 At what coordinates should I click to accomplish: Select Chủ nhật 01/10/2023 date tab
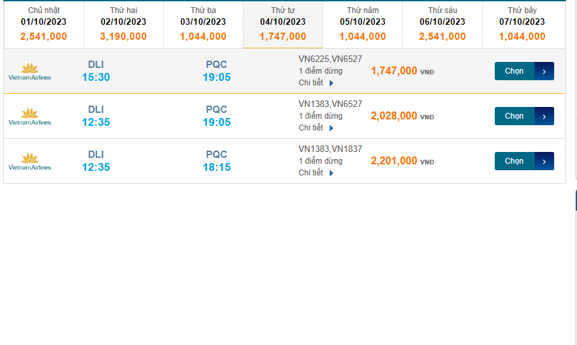coord(44,24)
